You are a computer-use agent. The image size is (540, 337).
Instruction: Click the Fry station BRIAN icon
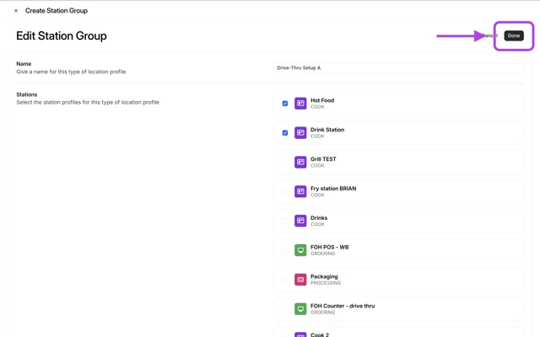tap(300, 191)
